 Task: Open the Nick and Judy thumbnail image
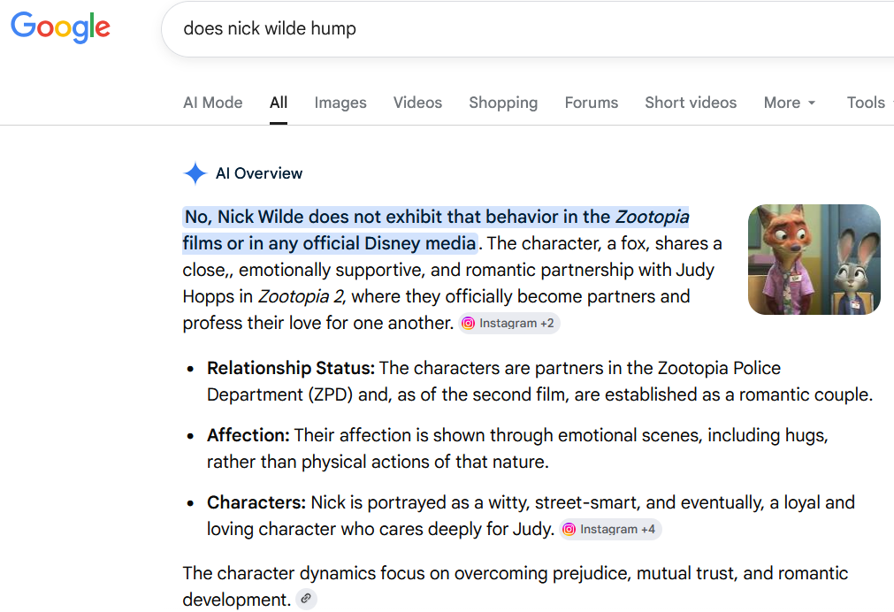tap(814, 259)
